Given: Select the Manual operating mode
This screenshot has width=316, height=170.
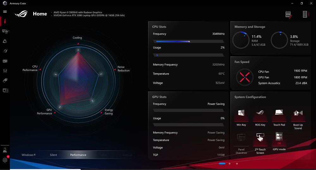Looking at the screenshot, I should [x=128, y=155].
